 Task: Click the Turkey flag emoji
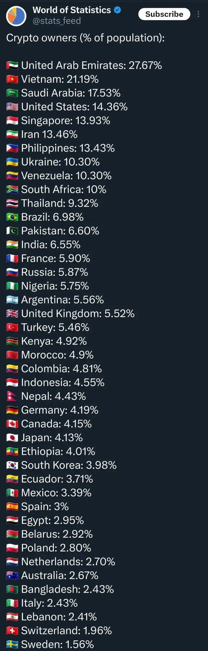point(12,328)
